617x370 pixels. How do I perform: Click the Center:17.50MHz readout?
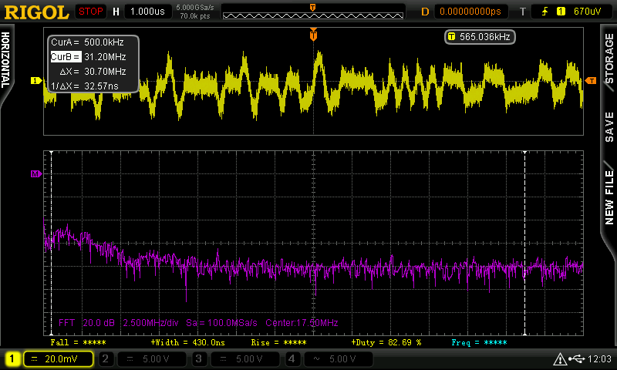[x=302, y=323]
